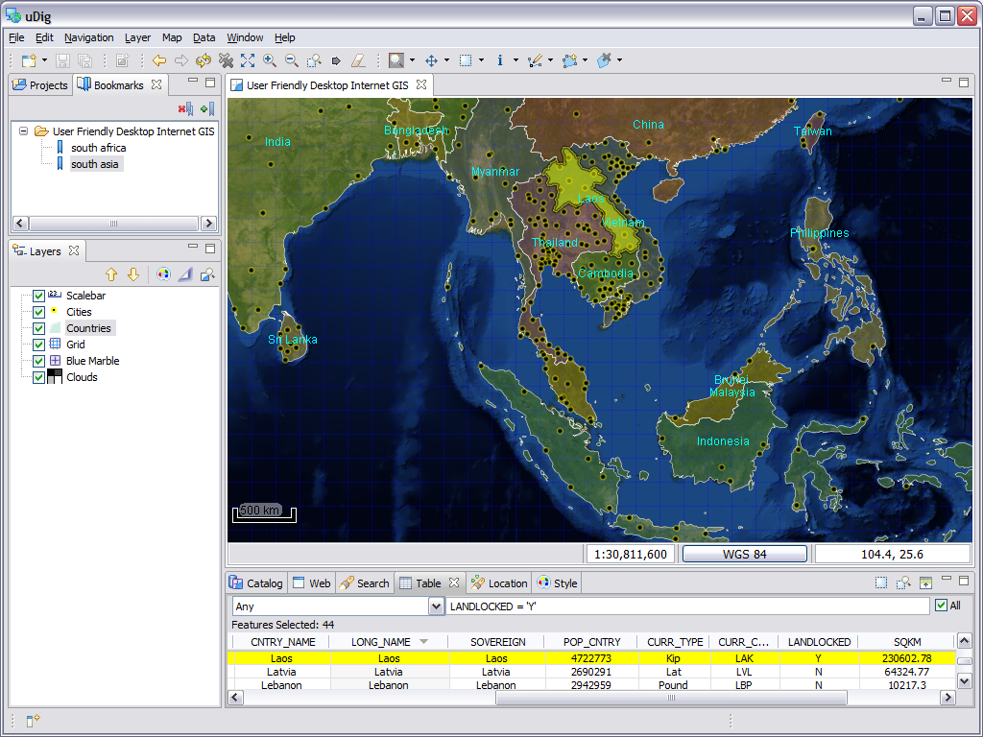This screenshot has width=983, height=737.
Task: Move layer up with yellow arrow
Action: coord(111,274)
